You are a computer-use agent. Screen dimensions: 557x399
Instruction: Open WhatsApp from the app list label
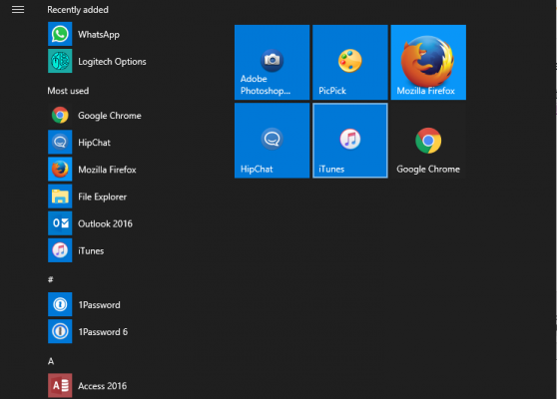(99, 35)
